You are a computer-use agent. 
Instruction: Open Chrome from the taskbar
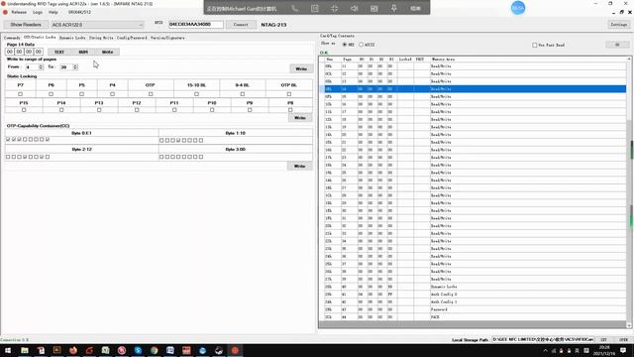155,350
